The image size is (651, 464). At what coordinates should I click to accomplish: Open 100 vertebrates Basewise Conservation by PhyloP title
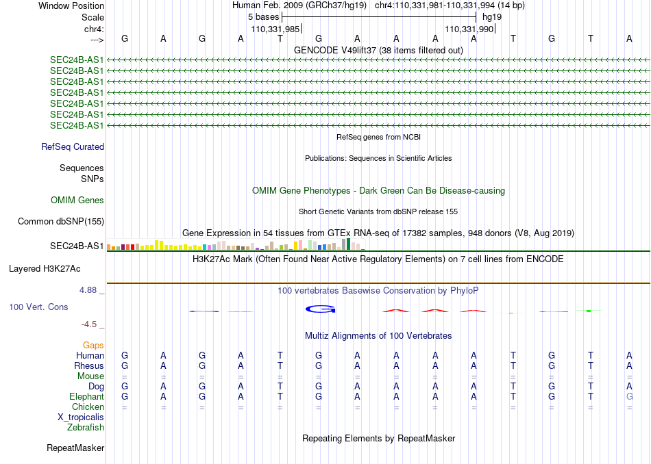(x=378, y=291)
